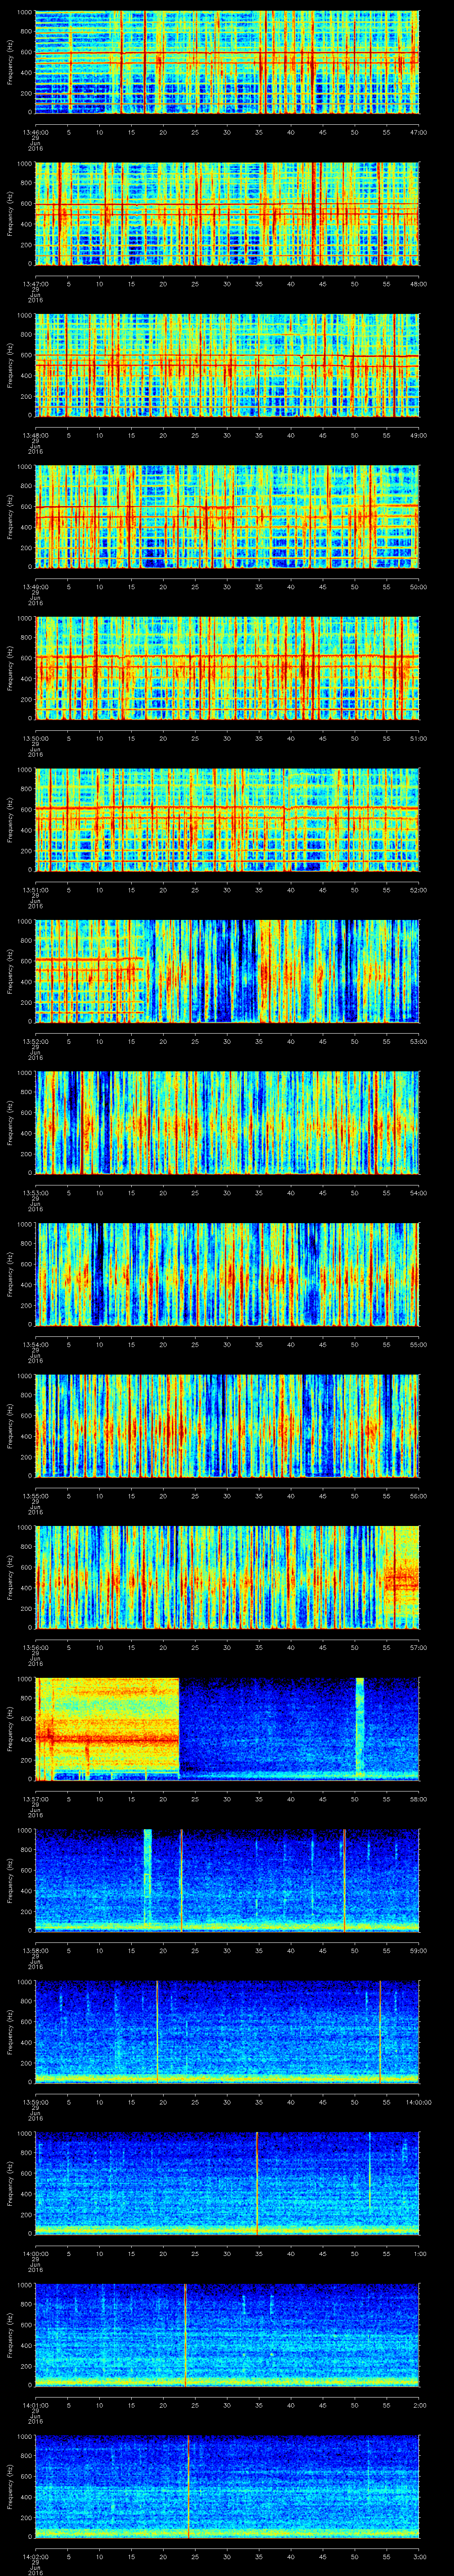Select the '13:54:00' start time label
This screenshot has height=2576, width=454.
[x=35, y=1344]
